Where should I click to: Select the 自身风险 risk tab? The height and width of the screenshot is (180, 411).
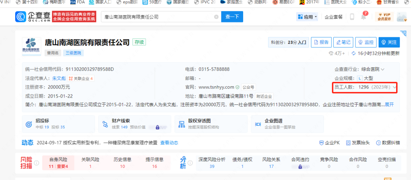(58, 163)
